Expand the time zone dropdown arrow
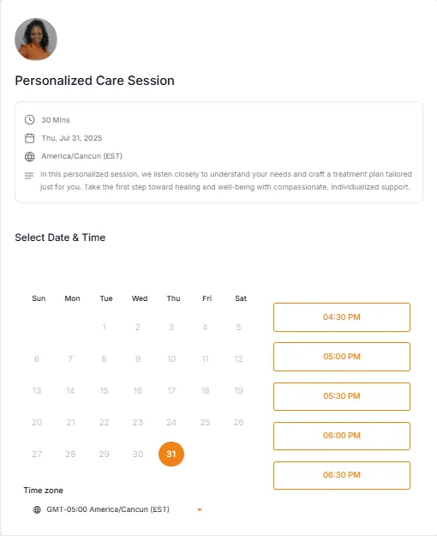Image resolution: width=437 pixels, height=536 pixels. [x=200, y=509]
